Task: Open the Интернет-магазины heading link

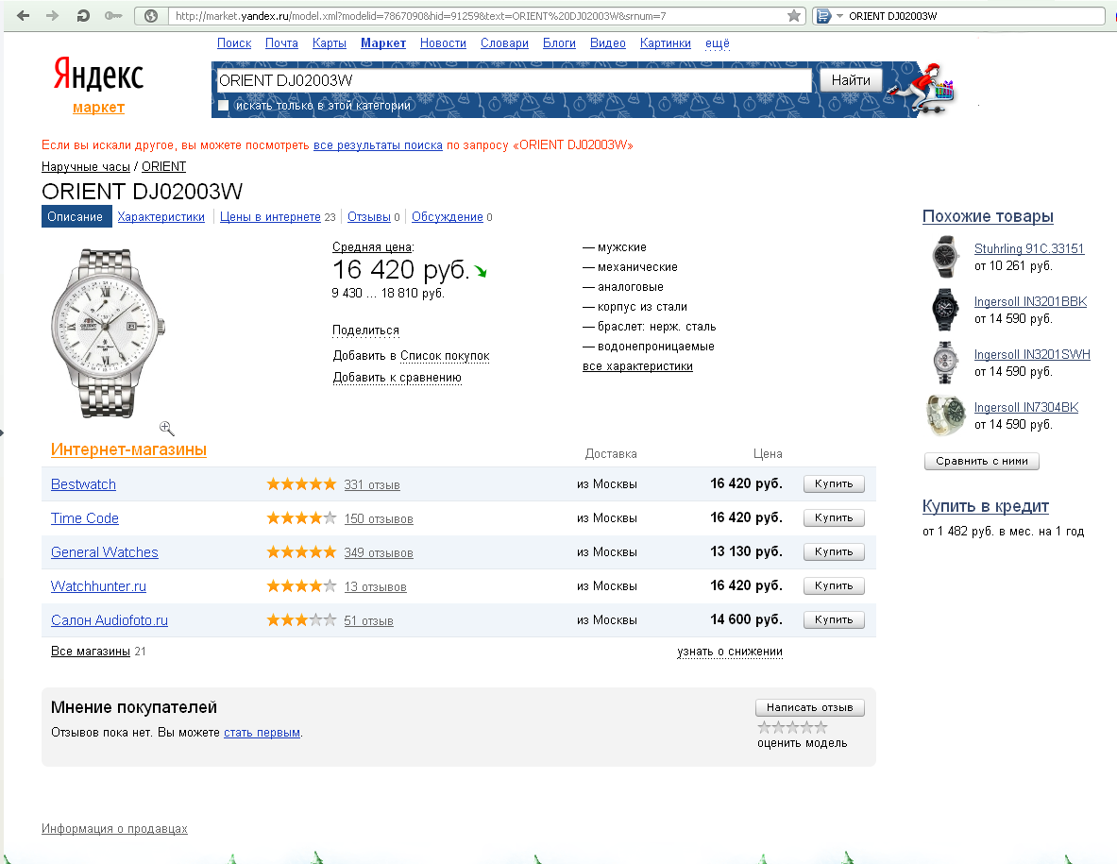Action: (129, 449)
